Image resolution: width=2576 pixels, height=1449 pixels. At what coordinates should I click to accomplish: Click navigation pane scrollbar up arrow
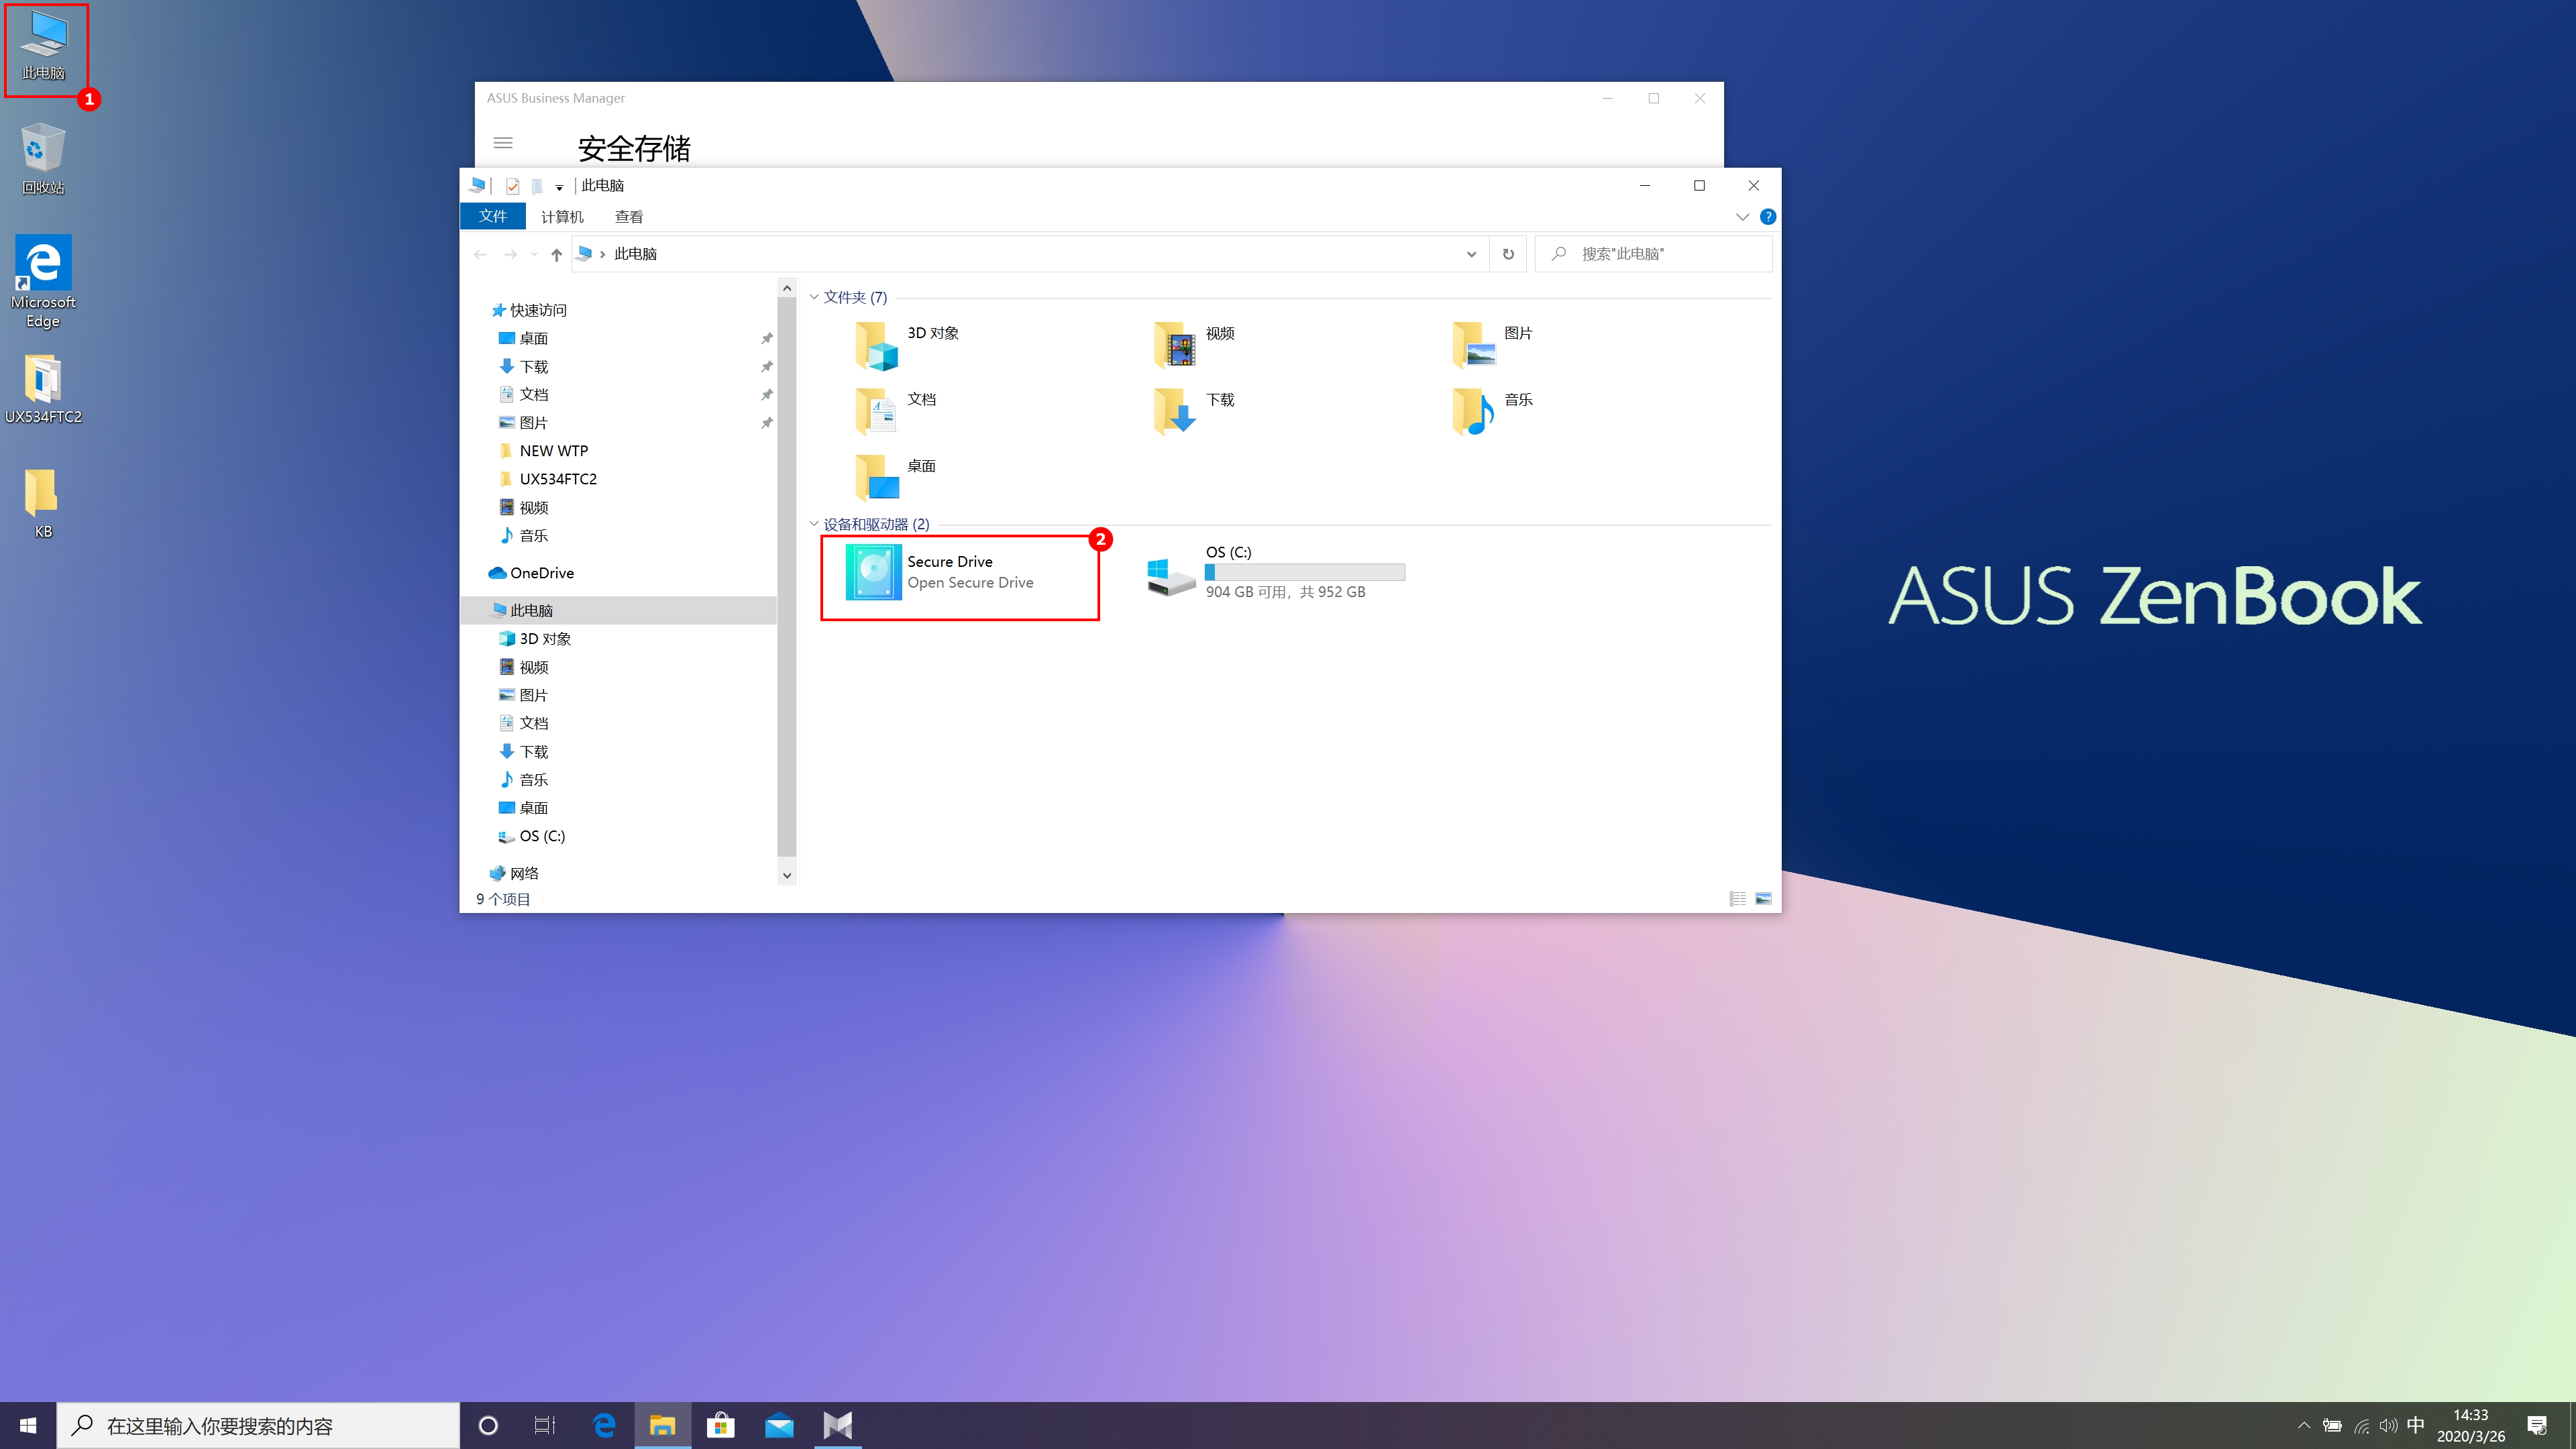coord(787,289)
